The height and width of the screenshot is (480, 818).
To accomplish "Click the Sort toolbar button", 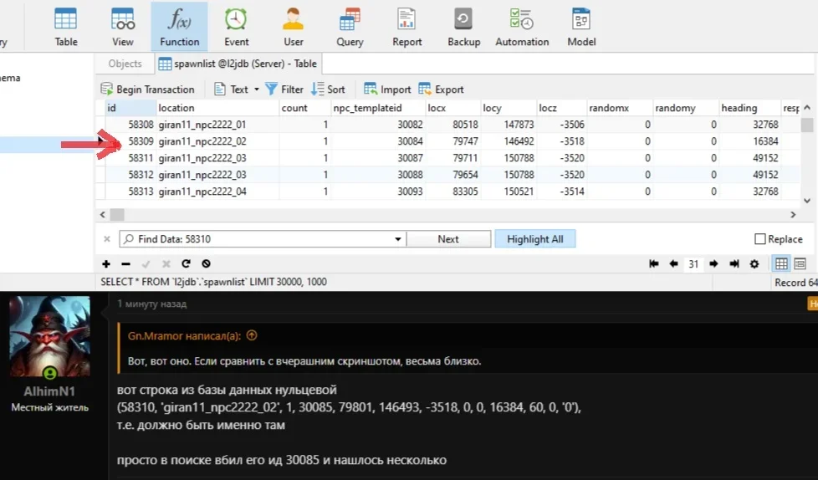I will (x=328, y=89).
